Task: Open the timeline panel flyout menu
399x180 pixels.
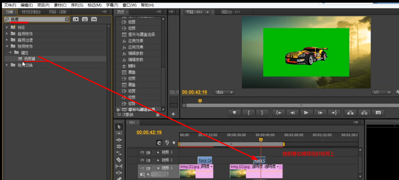Action: (356, 122)
